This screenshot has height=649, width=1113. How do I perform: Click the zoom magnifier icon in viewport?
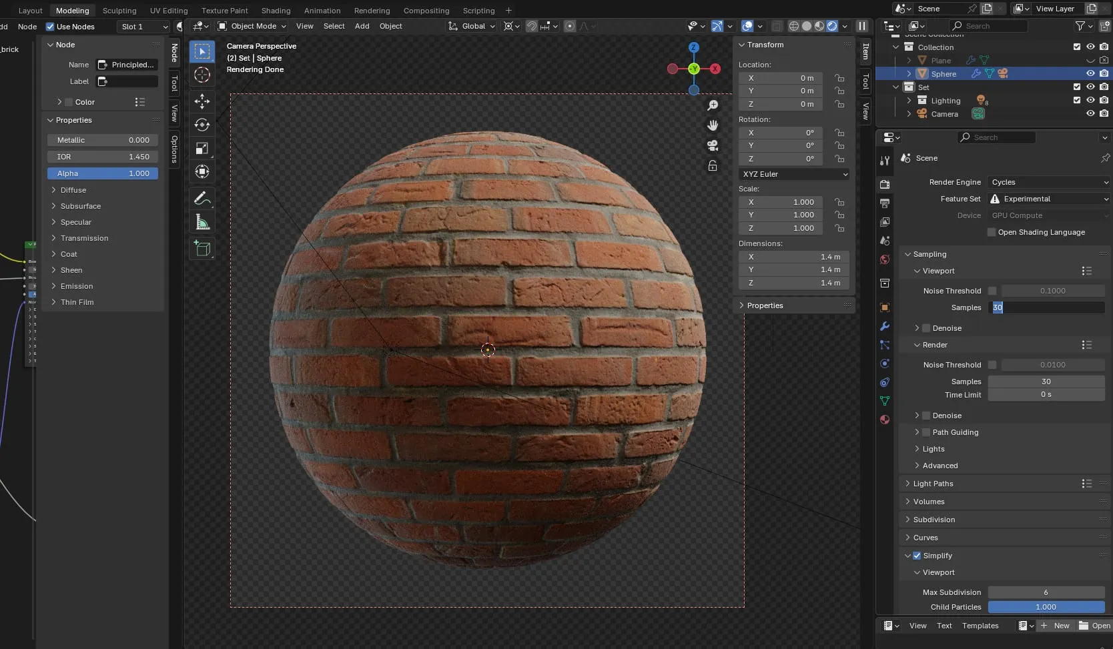pos(713,105)
